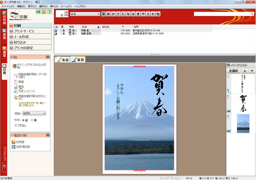This screenshot has height=180, width=256.
Task: Click the 全選択 button in parts list
Action: point(233,71)
